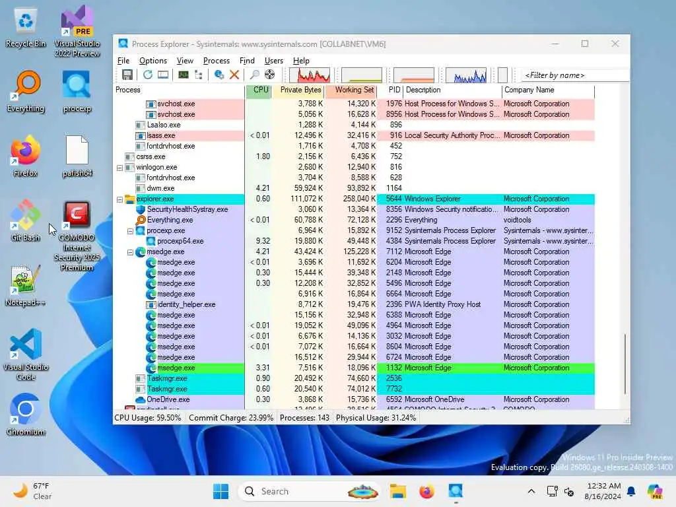Select the procexp desktop icon

click(x=77, y=91)
